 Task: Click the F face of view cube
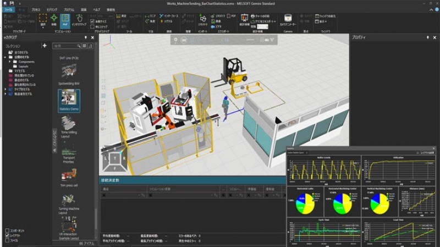tap(114, 168)
